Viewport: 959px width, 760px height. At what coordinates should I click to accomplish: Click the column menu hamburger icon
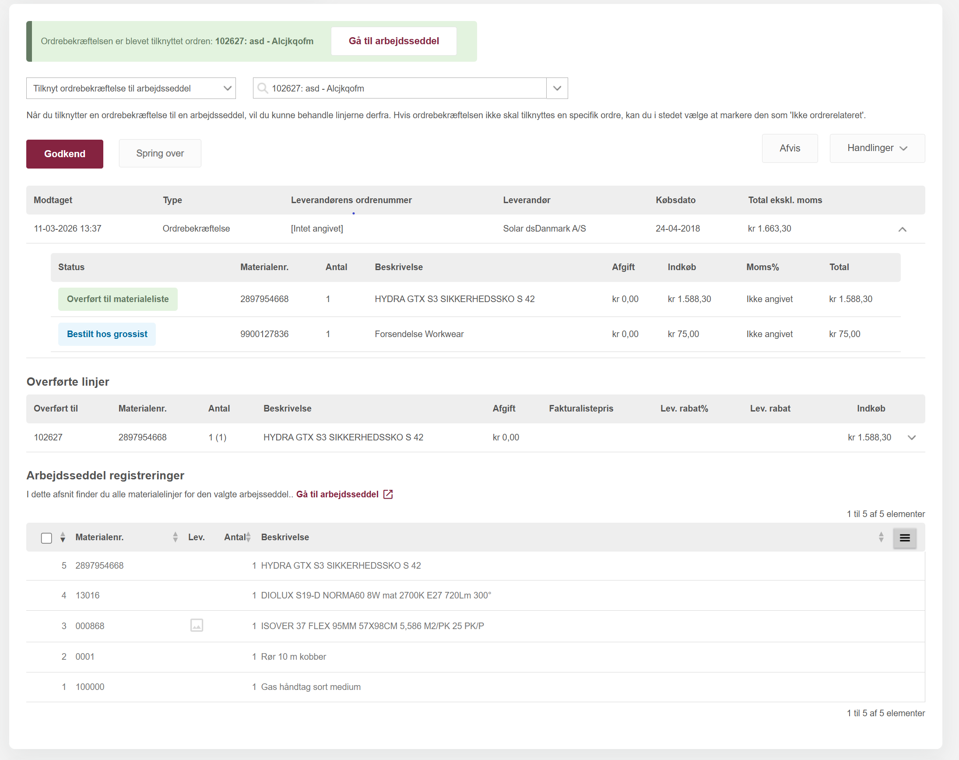click(904, 538)
